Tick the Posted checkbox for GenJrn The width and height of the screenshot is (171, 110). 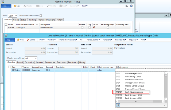(x=82, y=27)
